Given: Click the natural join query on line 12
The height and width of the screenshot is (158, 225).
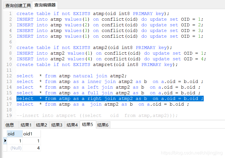Looking at the screenshot, I should coord(72,76).
